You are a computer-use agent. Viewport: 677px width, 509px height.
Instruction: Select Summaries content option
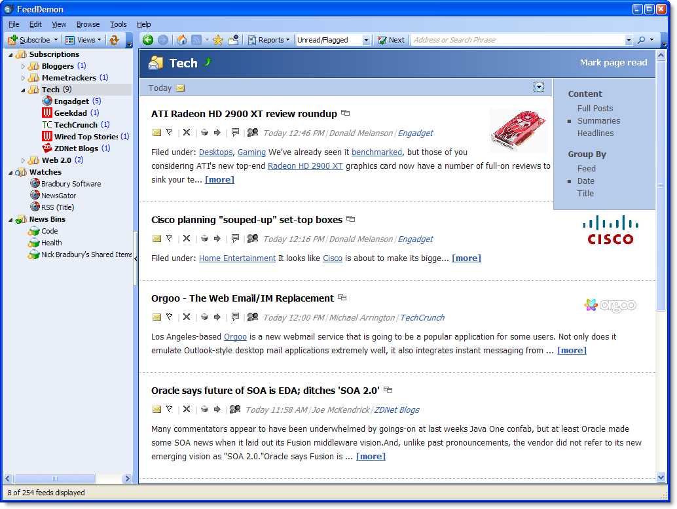click(598, 121)
